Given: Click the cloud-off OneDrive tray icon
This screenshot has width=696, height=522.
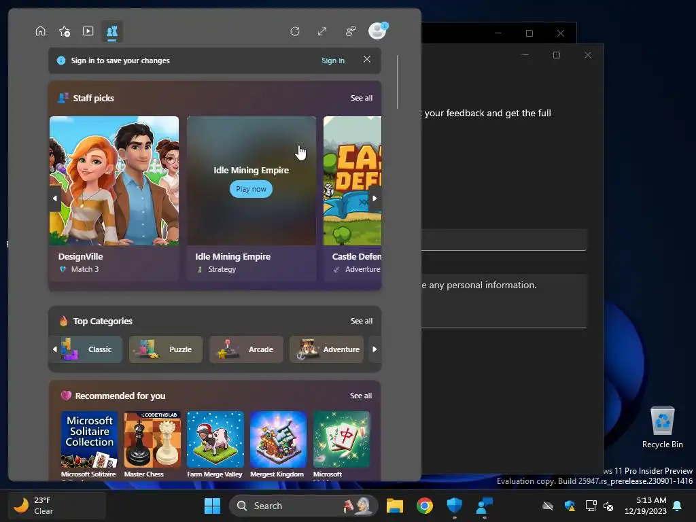Looking at the screenshot, I should point(548,506).
